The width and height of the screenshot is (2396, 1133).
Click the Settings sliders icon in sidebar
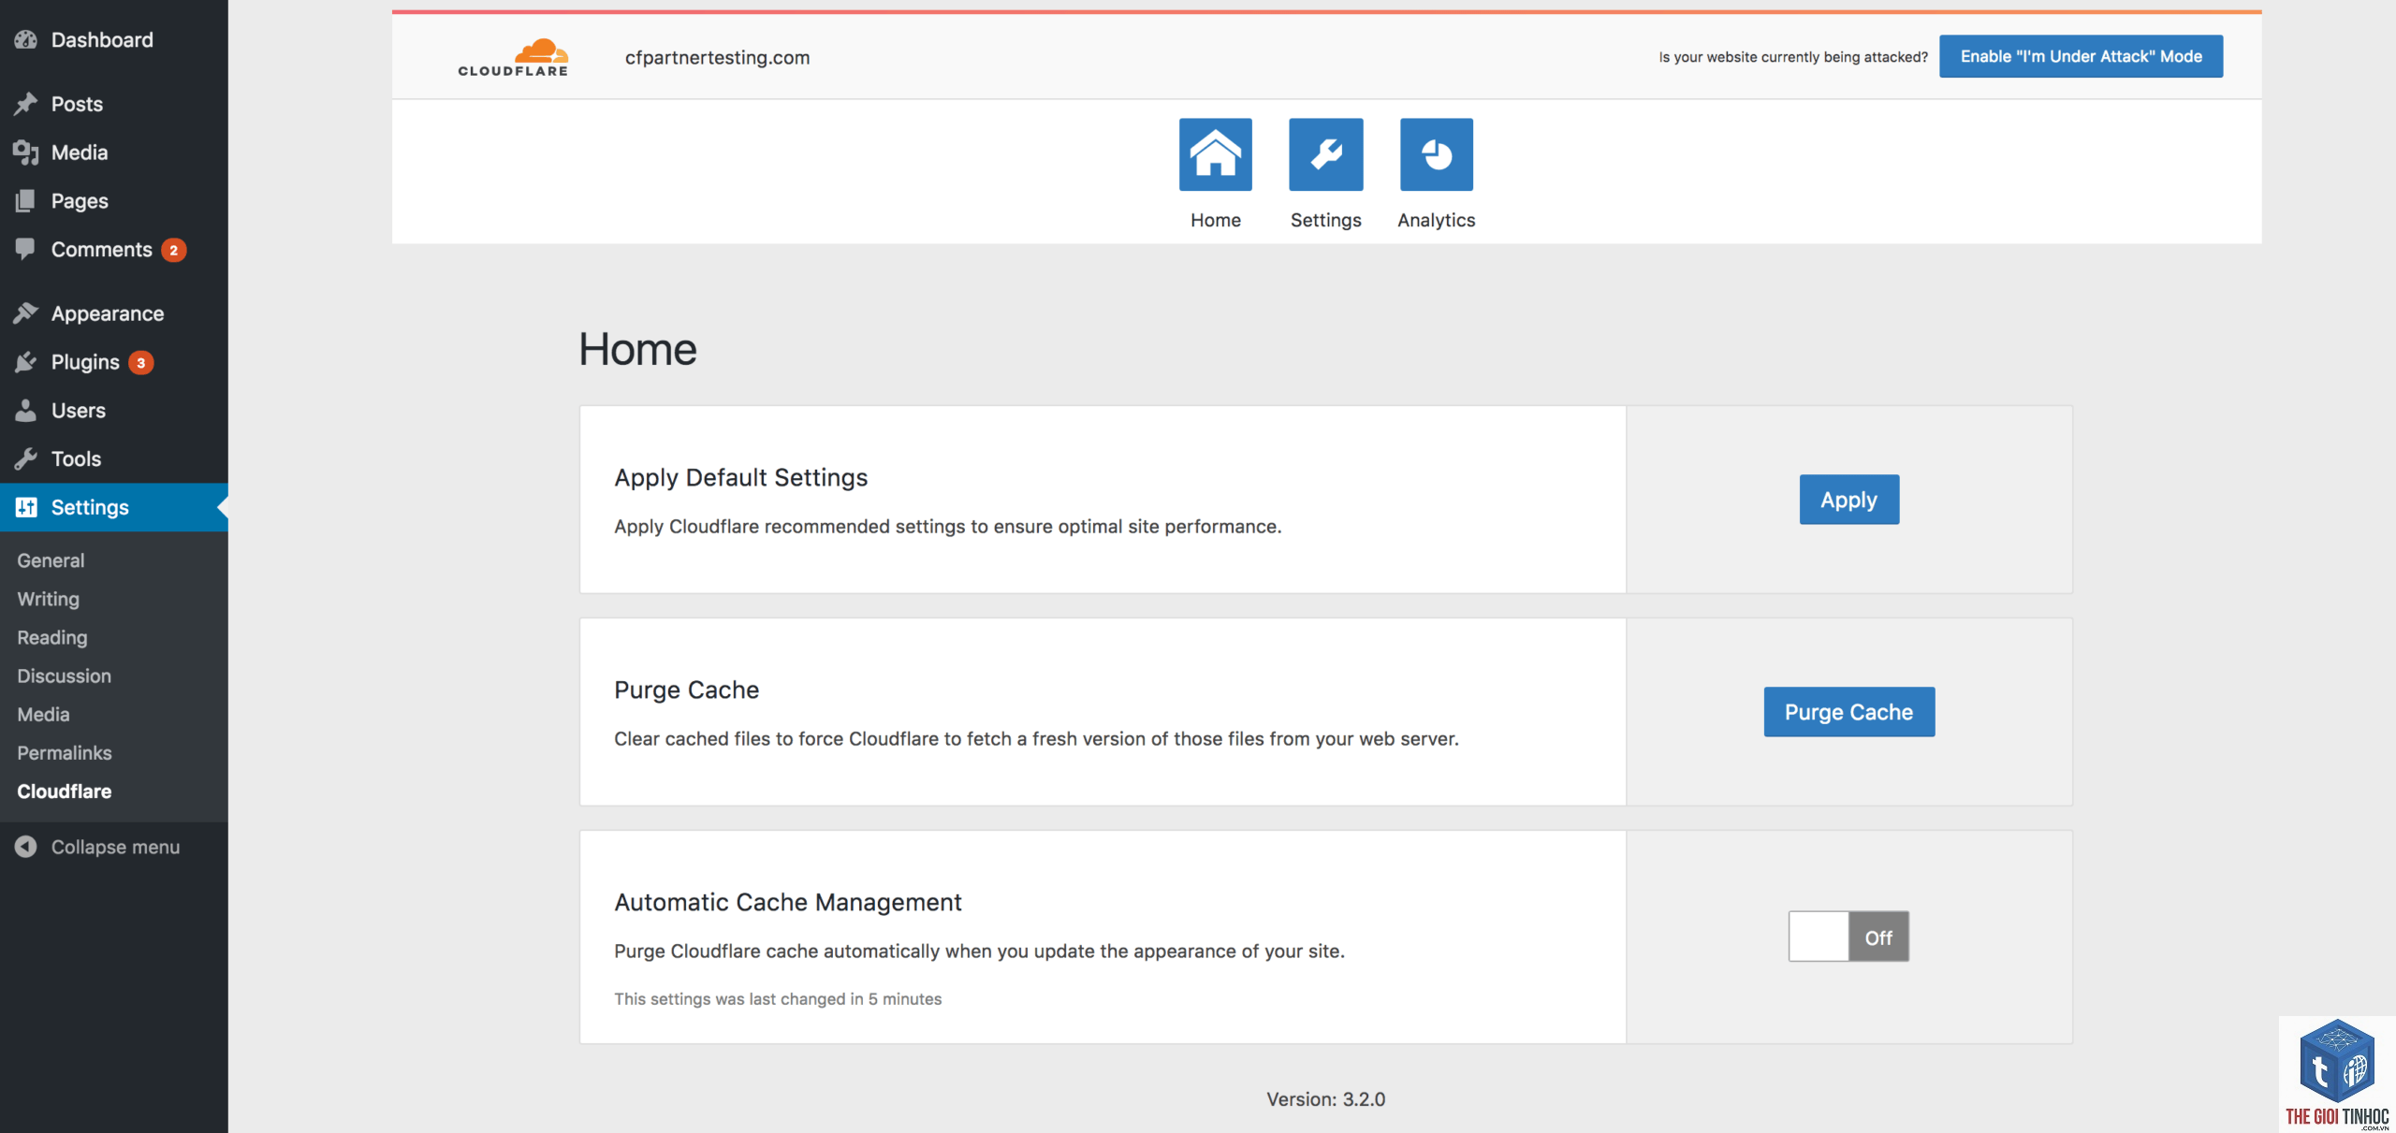pos(25,507)
